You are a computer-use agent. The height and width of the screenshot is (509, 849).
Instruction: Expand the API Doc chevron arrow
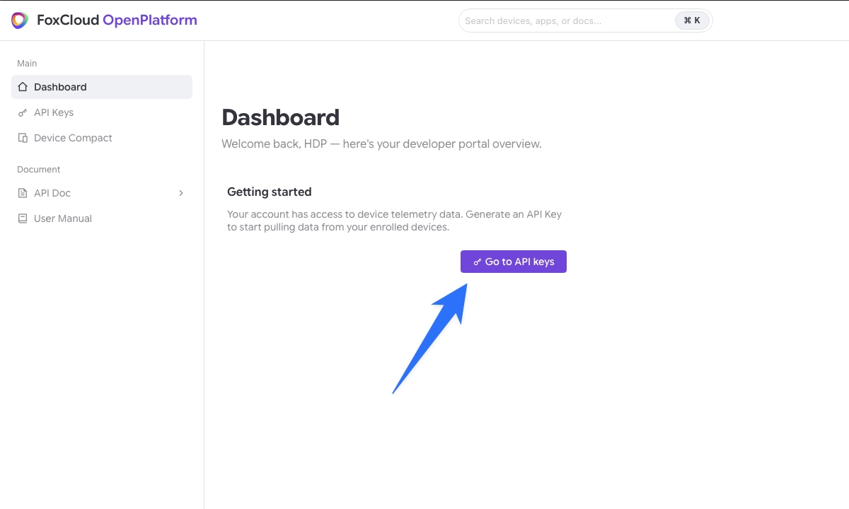click(181, 193)
